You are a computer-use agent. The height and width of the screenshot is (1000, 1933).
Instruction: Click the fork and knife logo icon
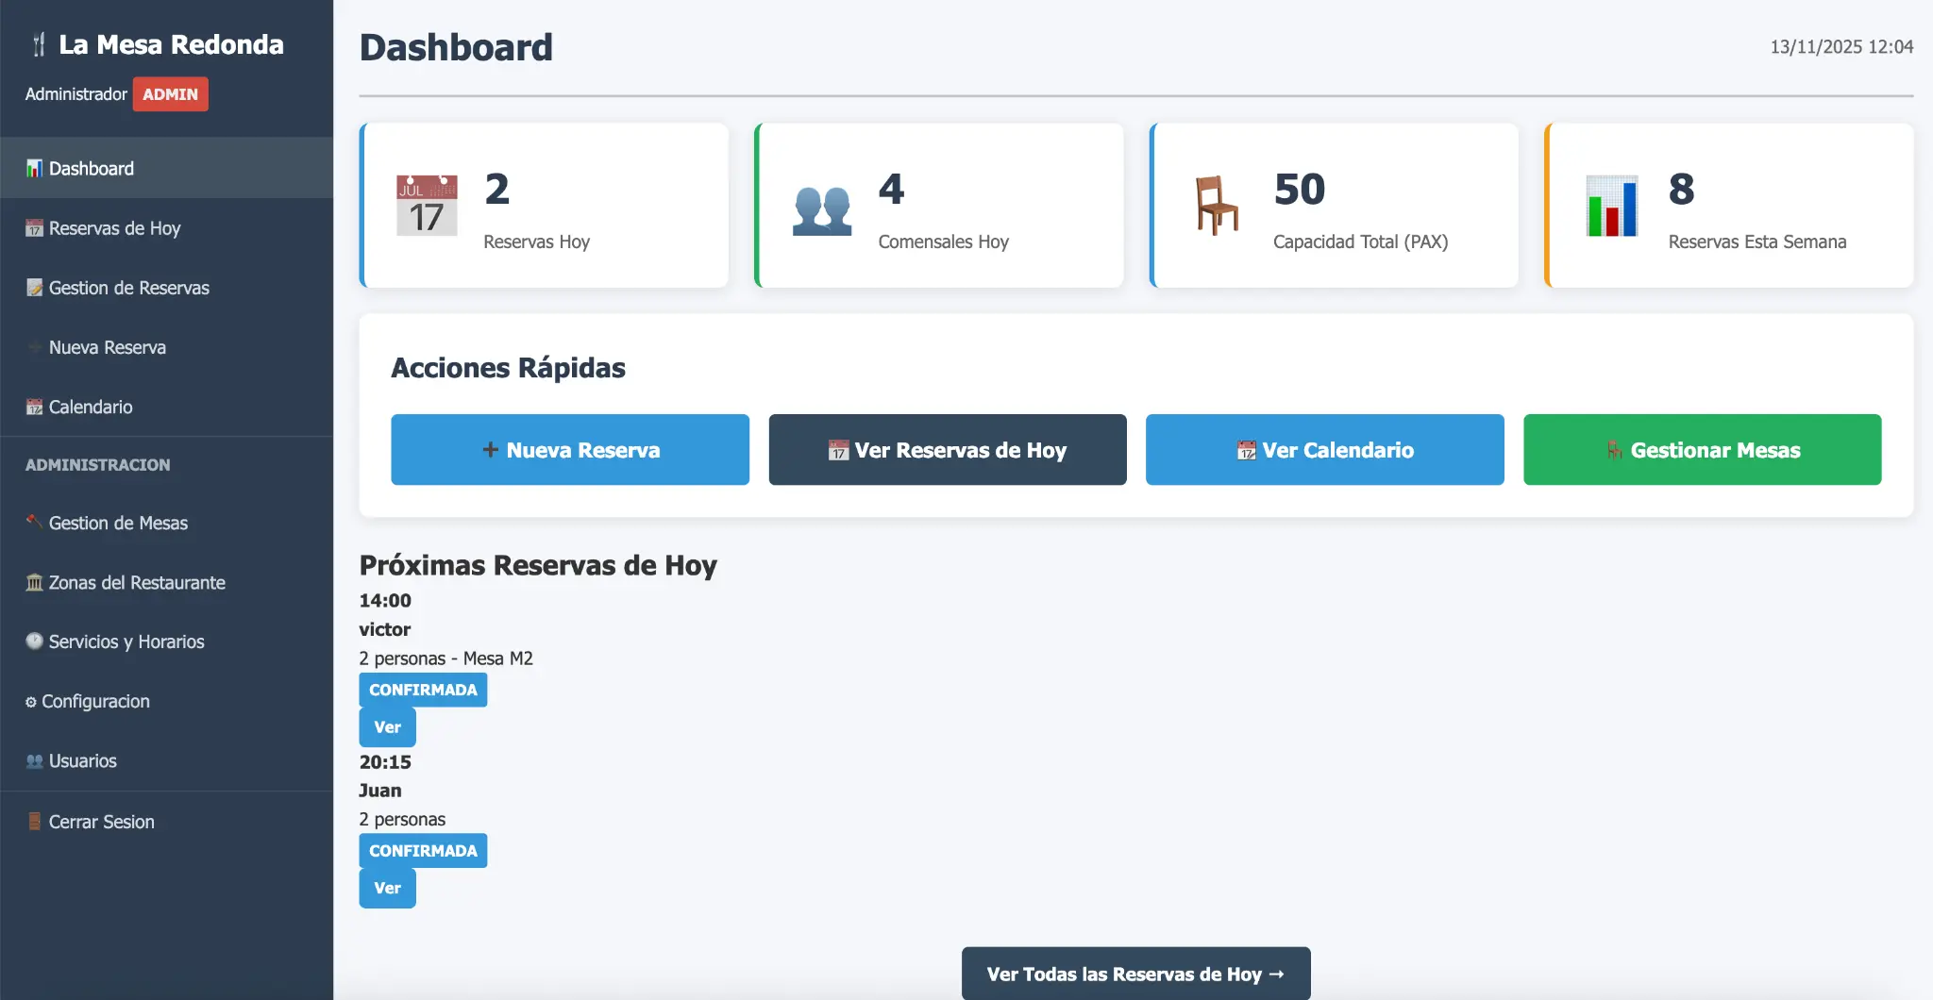coord(39,44)
